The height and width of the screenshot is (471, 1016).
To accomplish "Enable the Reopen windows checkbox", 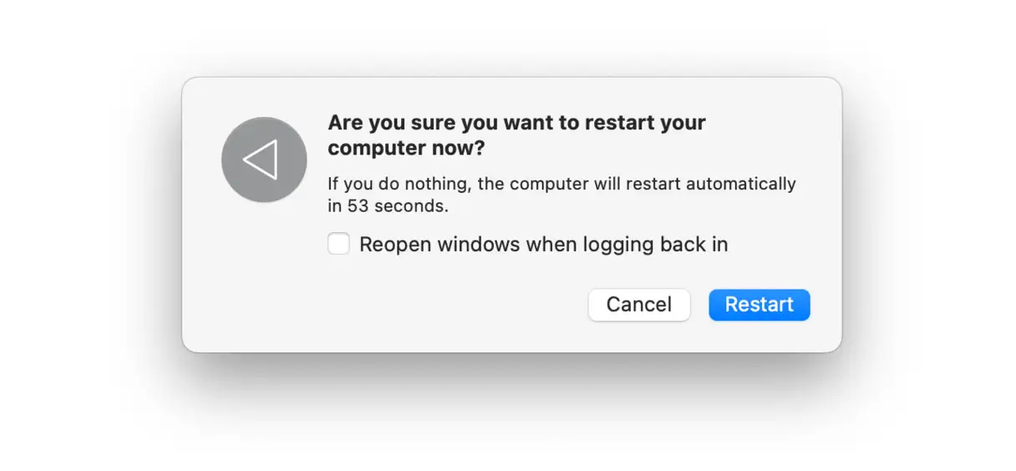I will click(338, 244).
